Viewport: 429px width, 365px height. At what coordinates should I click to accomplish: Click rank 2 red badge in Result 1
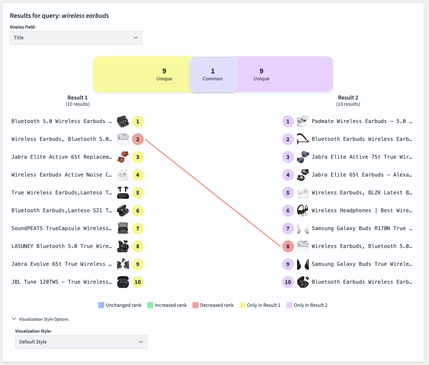click(x=138, y=139)
